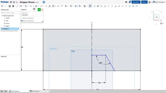Select the Corner rectangle tool
The image size is (166, 93).
(21, 6)
